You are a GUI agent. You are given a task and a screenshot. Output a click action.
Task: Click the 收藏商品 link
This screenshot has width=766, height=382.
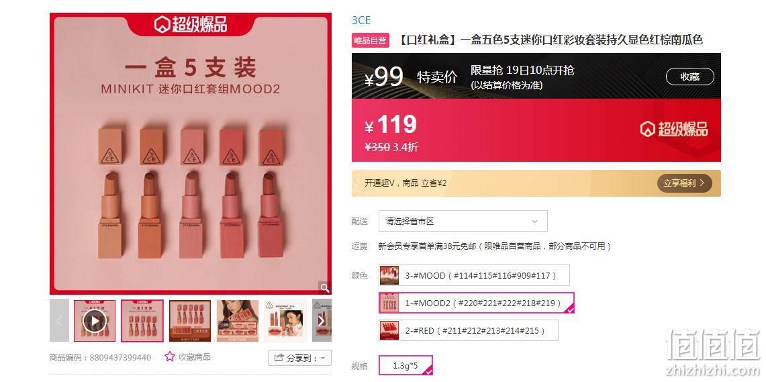tap(195, 357)
